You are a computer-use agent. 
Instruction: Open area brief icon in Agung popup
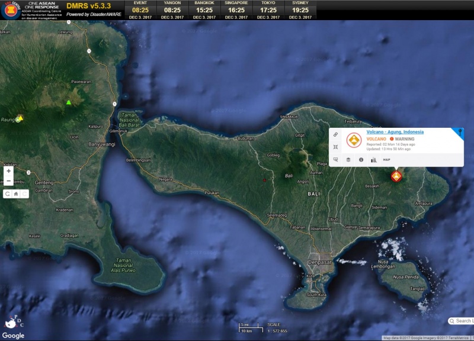(x=335, y=159)
